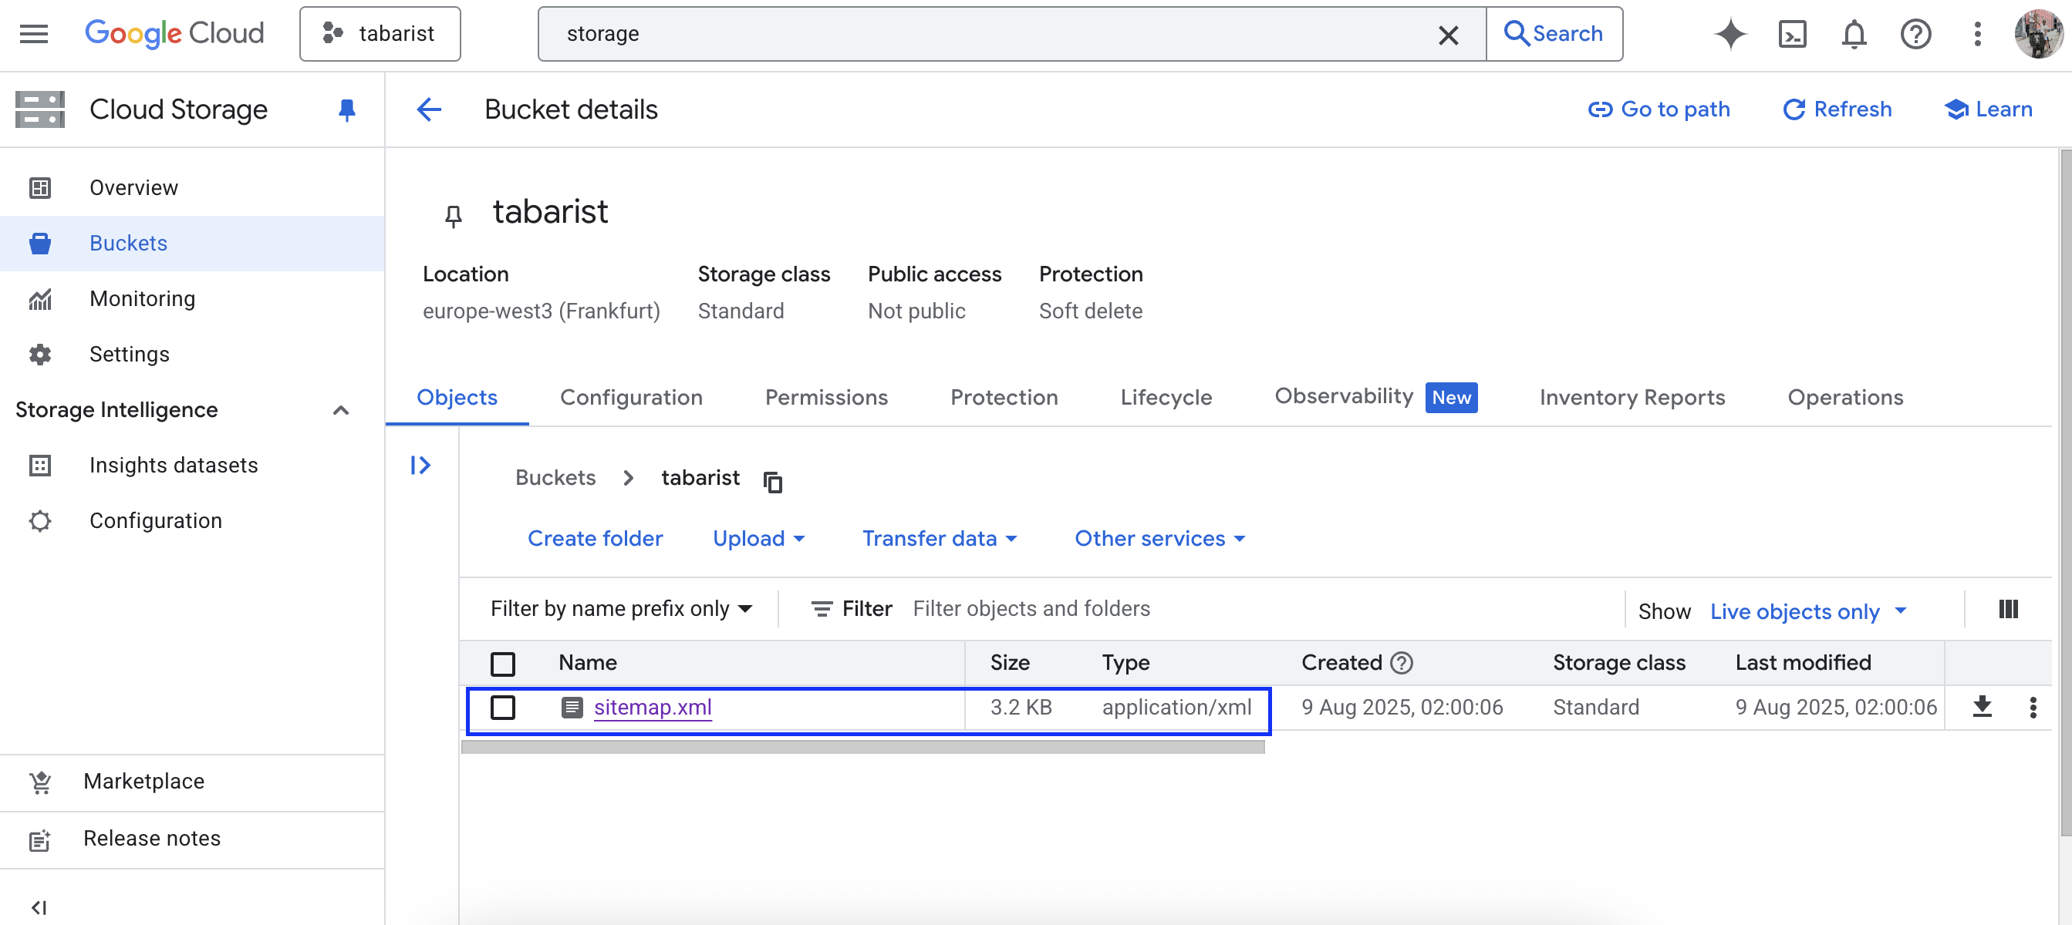Open the sitemap.xml object link
The image size is (2072, 925).
(653, 707)
